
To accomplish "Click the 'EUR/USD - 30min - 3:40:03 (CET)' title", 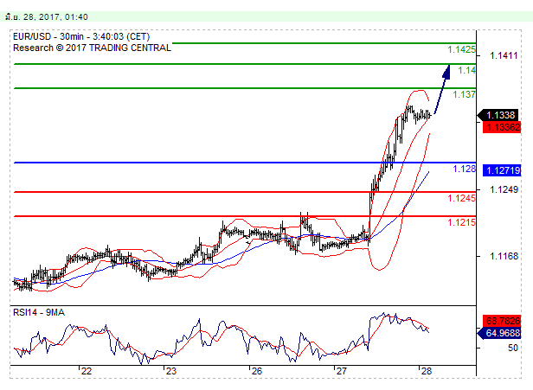I will (81, 36).
